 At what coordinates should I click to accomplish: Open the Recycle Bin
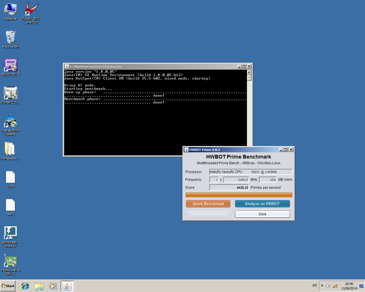10,39
